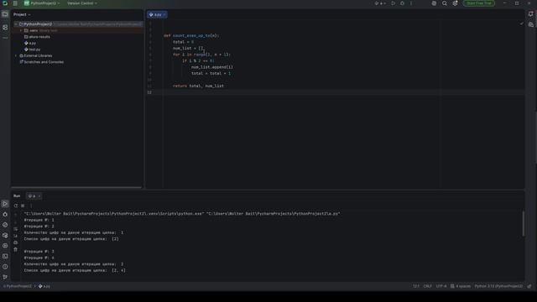
Task: Open the Version Control dropdown
Action: 82,3
